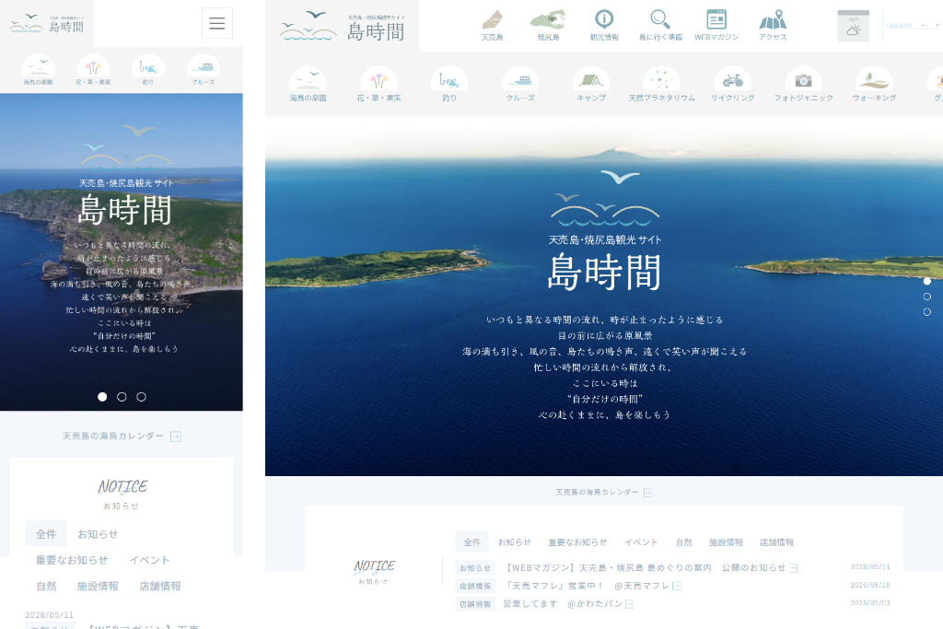
Task: Switch to イベント tab in desktop notice
Action: coord(641,542)
